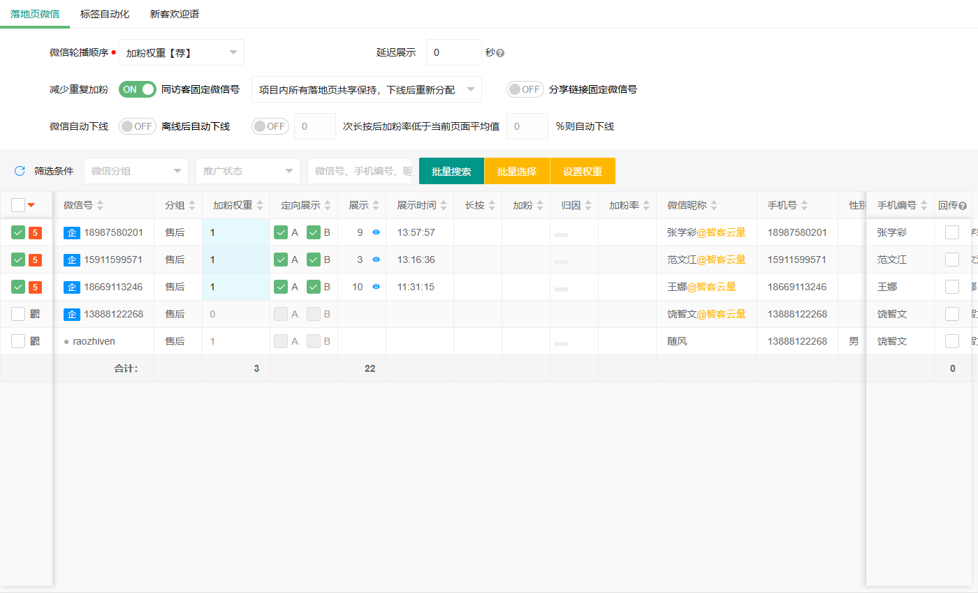This screenshot has height=593, width=978.
Task: Click the eye icon in 15911599571 row
Action: coord(376,260)
